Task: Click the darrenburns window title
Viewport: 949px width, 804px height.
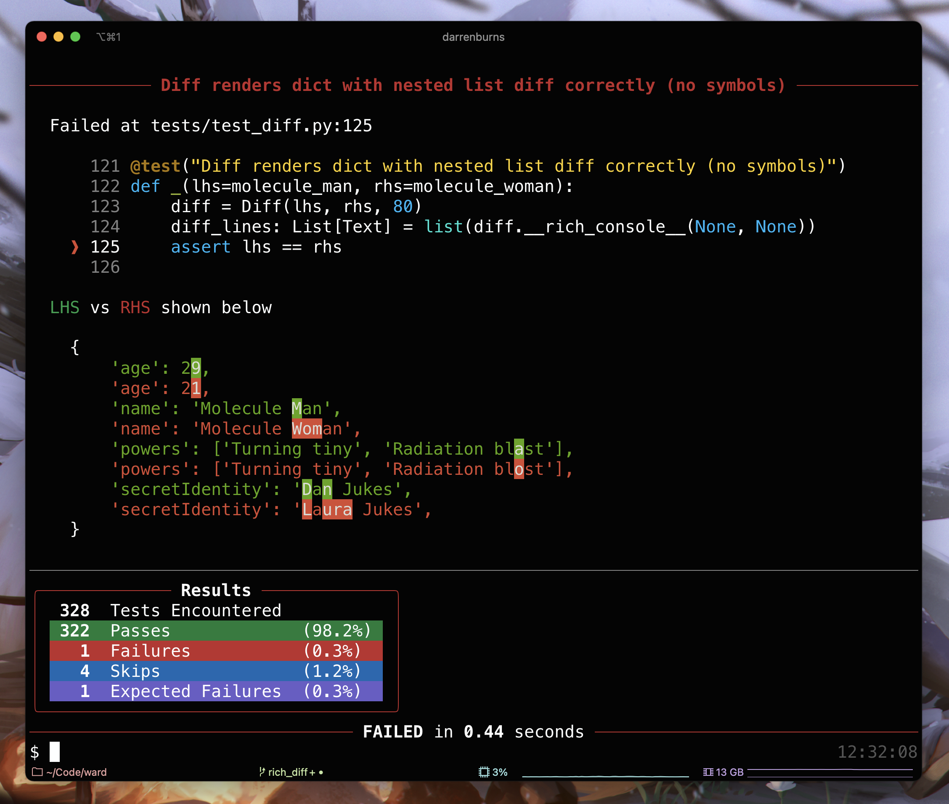Action: point(474,37)
